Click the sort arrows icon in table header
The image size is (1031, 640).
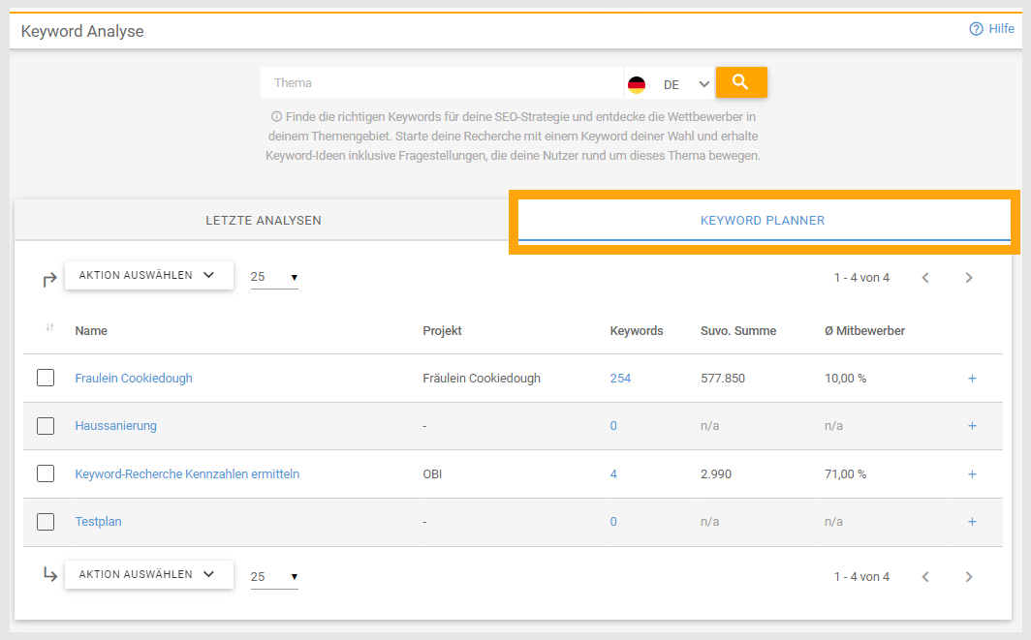pyautogui.click(x=49, y=328)
